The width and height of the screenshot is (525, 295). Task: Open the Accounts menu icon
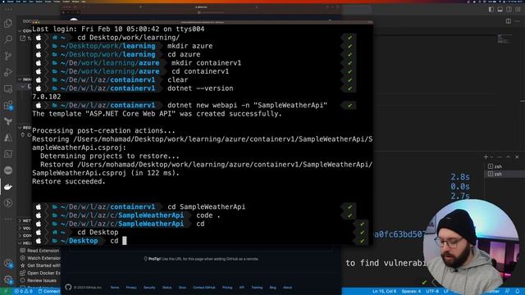click(8, 264)
